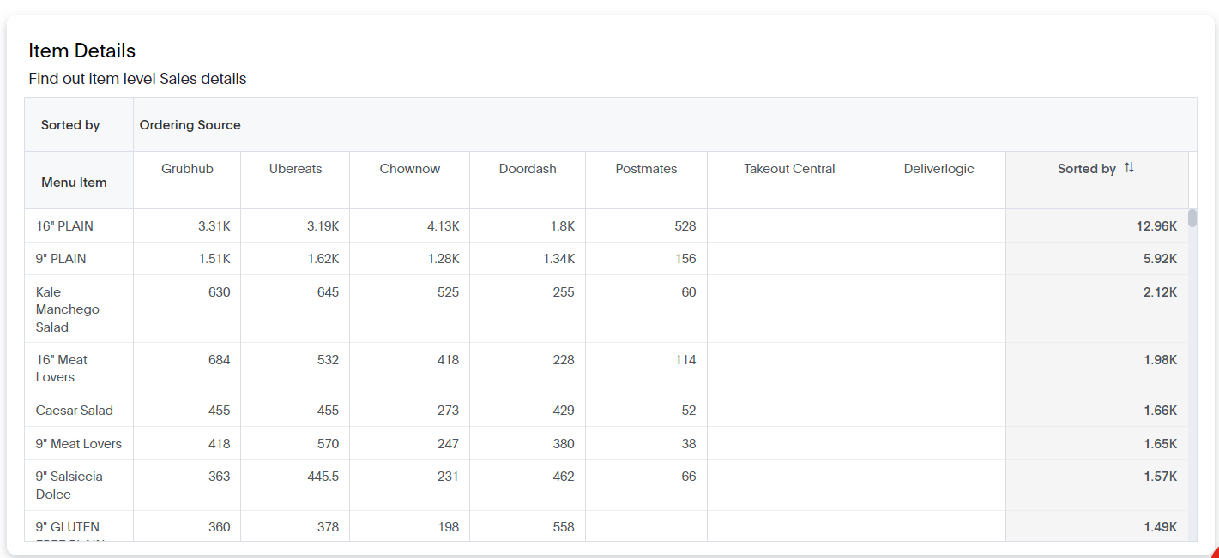This screenshot has height=558, width=1219.
Task: Click the 630 value for Kale Manchego Salad
Action: [220, 292]
